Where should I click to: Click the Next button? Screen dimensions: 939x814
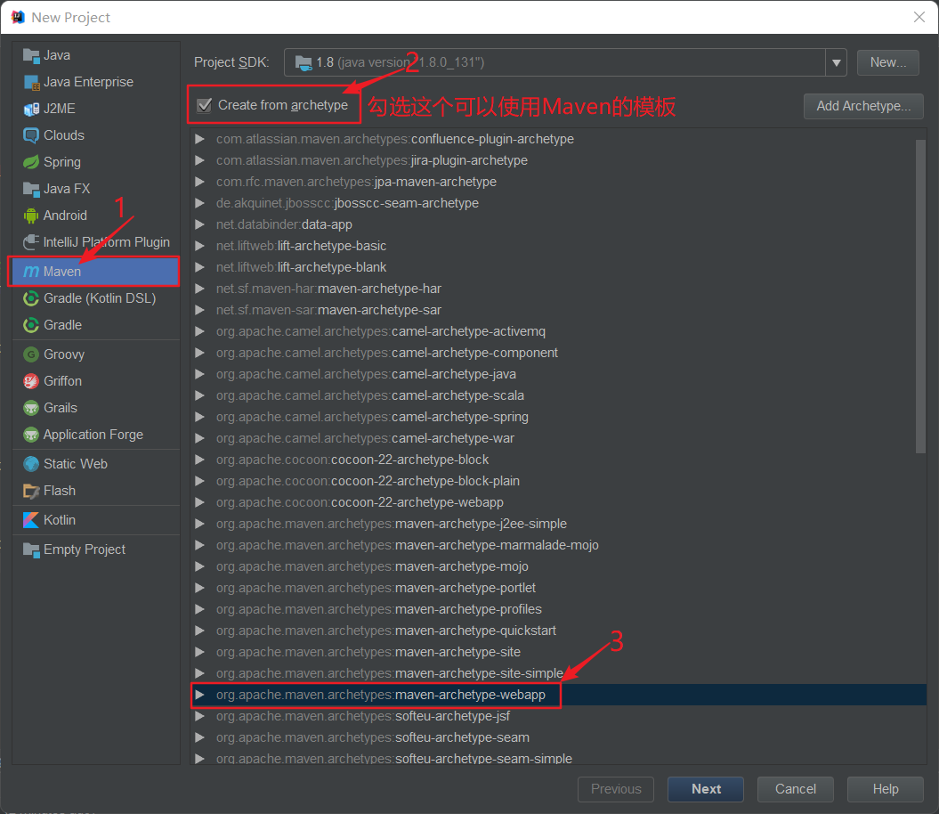(x=706, y=789)
